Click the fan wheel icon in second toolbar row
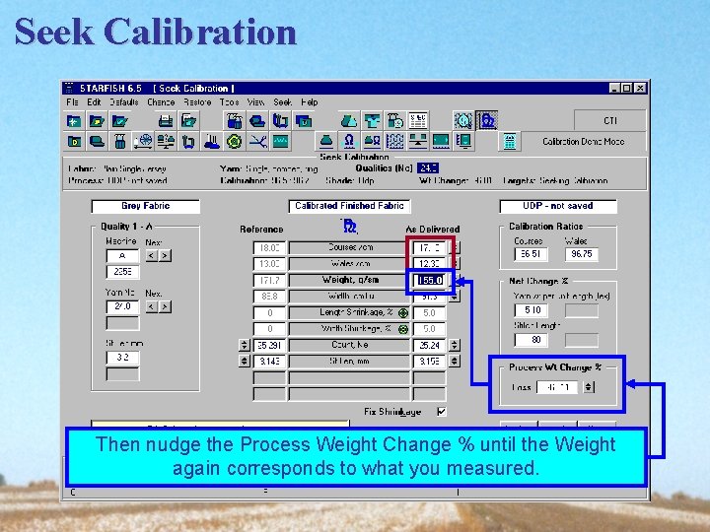The image size is (710, 532). [143, 142]
